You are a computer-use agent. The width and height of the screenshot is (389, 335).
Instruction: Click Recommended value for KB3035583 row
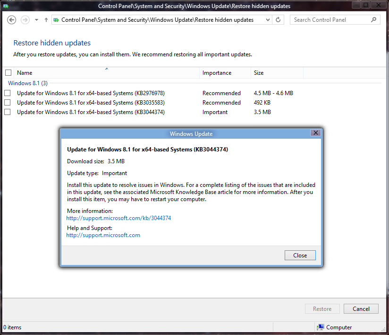click(221, 103)
